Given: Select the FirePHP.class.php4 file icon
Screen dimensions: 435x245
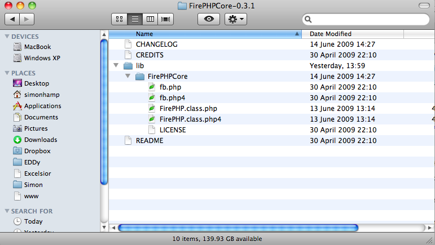Looking at the screenshot, I should (151, 119).
